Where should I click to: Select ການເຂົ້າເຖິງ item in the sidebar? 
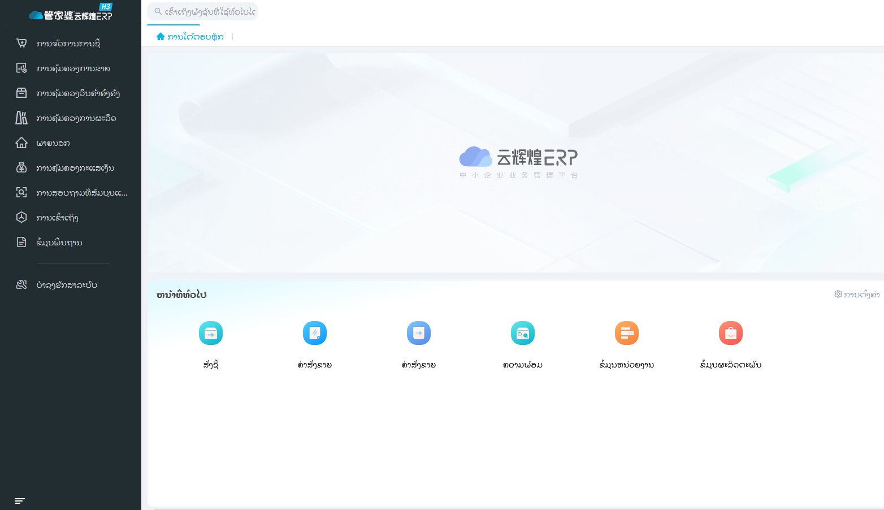click(57, 218)
